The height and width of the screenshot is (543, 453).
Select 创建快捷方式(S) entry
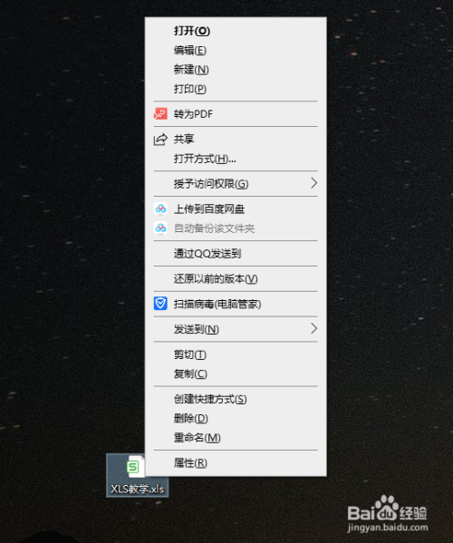pos(236,399)
